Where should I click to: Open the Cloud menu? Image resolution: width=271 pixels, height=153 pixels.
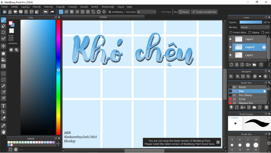pos(120,7)
